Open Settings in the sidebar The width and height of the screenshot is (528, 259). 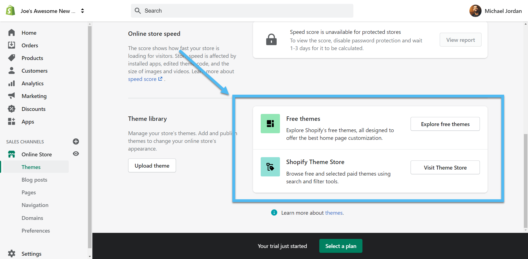coord(31,254)
